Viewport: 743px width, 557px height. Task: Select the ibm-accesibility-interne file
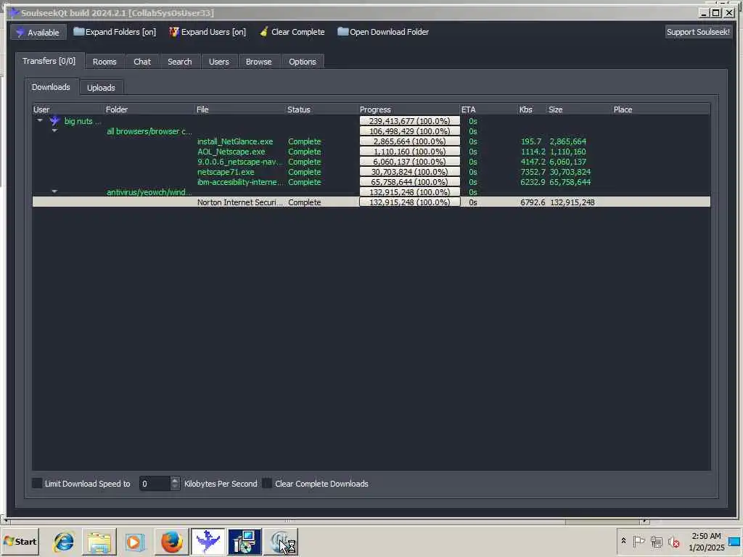pyautogui.click(x=239, y=182)
